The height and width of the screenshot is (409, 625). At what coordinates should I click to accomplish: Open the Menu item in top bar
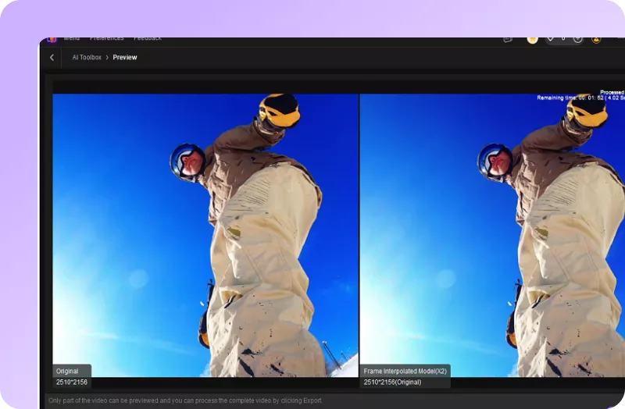click(72, 38)
